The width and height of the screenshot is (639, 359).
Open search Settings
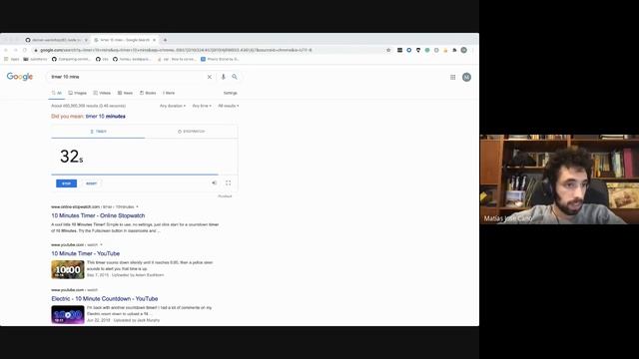pyautogui.click(x=230, y=93)
